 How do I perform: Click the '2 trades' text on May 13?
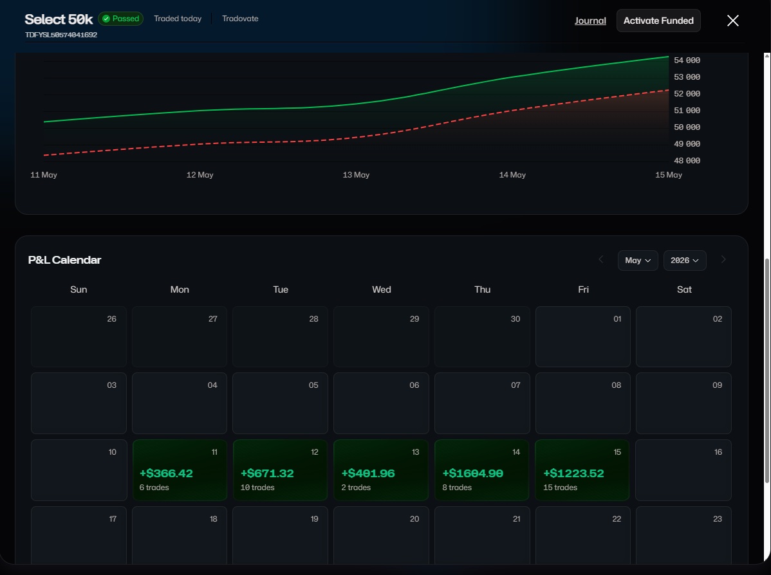[x=356, y=488]
